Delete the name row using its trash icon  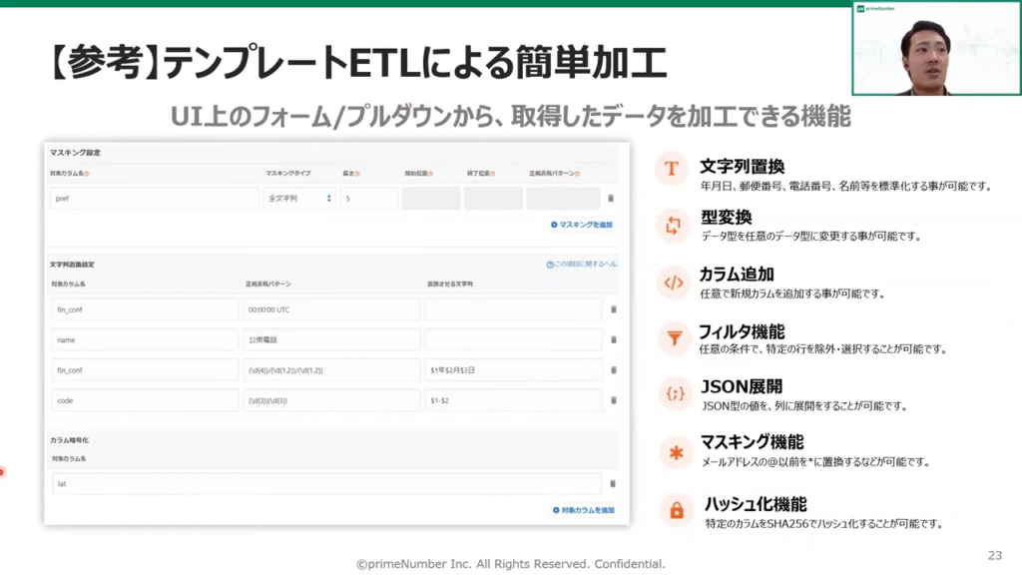click(613, 340)
